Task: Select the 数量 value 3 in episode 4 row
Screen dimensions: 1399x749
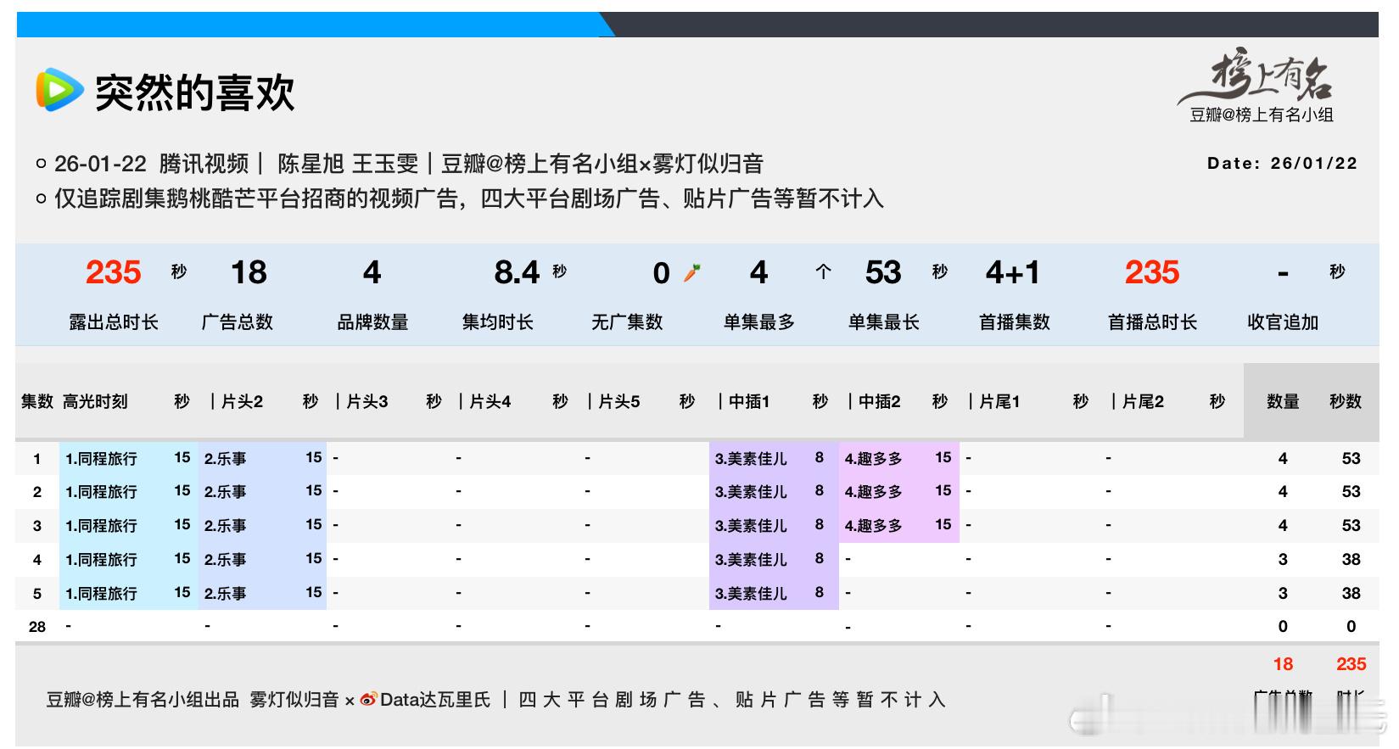Action: tap(1283, 560)
